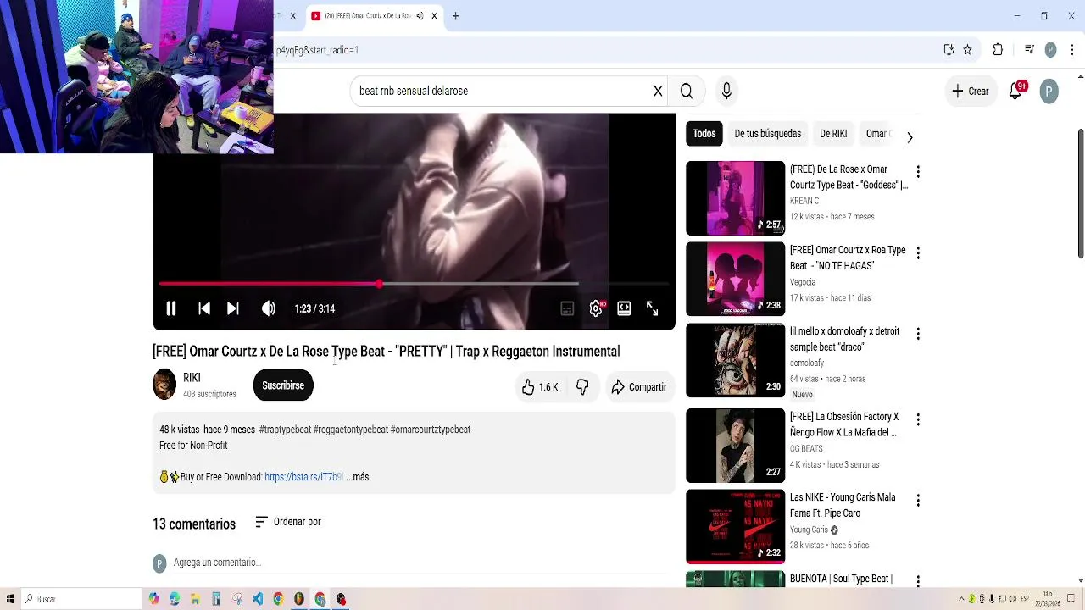Open Visual Studio Code from the taskbar
This screenshot has height=610, width=1085.
(x=258, y=599)
